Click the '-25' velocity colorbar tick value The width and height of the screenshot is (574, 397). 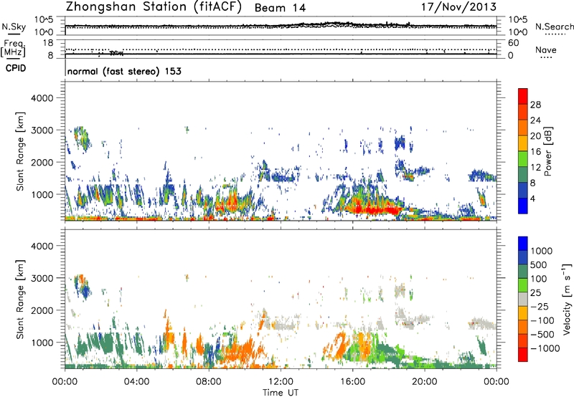click(541, 306)
